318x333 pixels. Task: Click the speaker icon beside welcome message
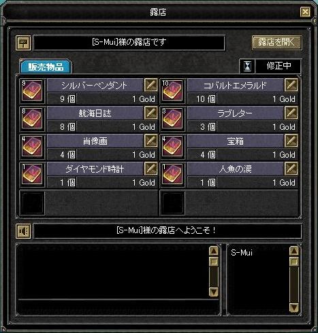pyautogui.click(x=23, y=231)
